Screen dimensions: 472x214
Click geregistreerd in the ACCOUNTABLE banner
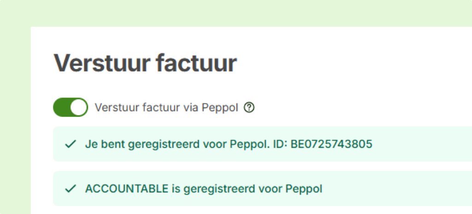coord(219,189)
